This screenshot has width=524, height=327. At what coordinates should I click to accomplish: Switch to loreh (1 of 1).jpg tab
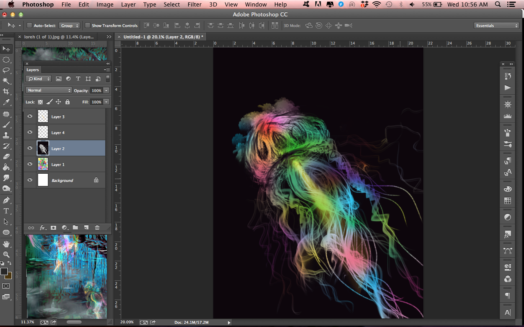point(59,37)
